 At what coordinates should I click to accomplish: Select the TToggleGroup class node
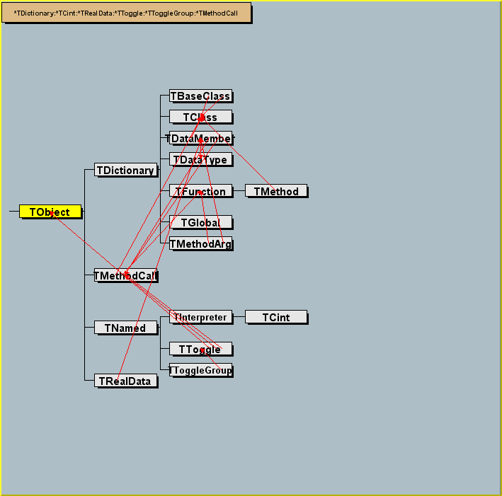pyautogui.click(x=200, y=371)
